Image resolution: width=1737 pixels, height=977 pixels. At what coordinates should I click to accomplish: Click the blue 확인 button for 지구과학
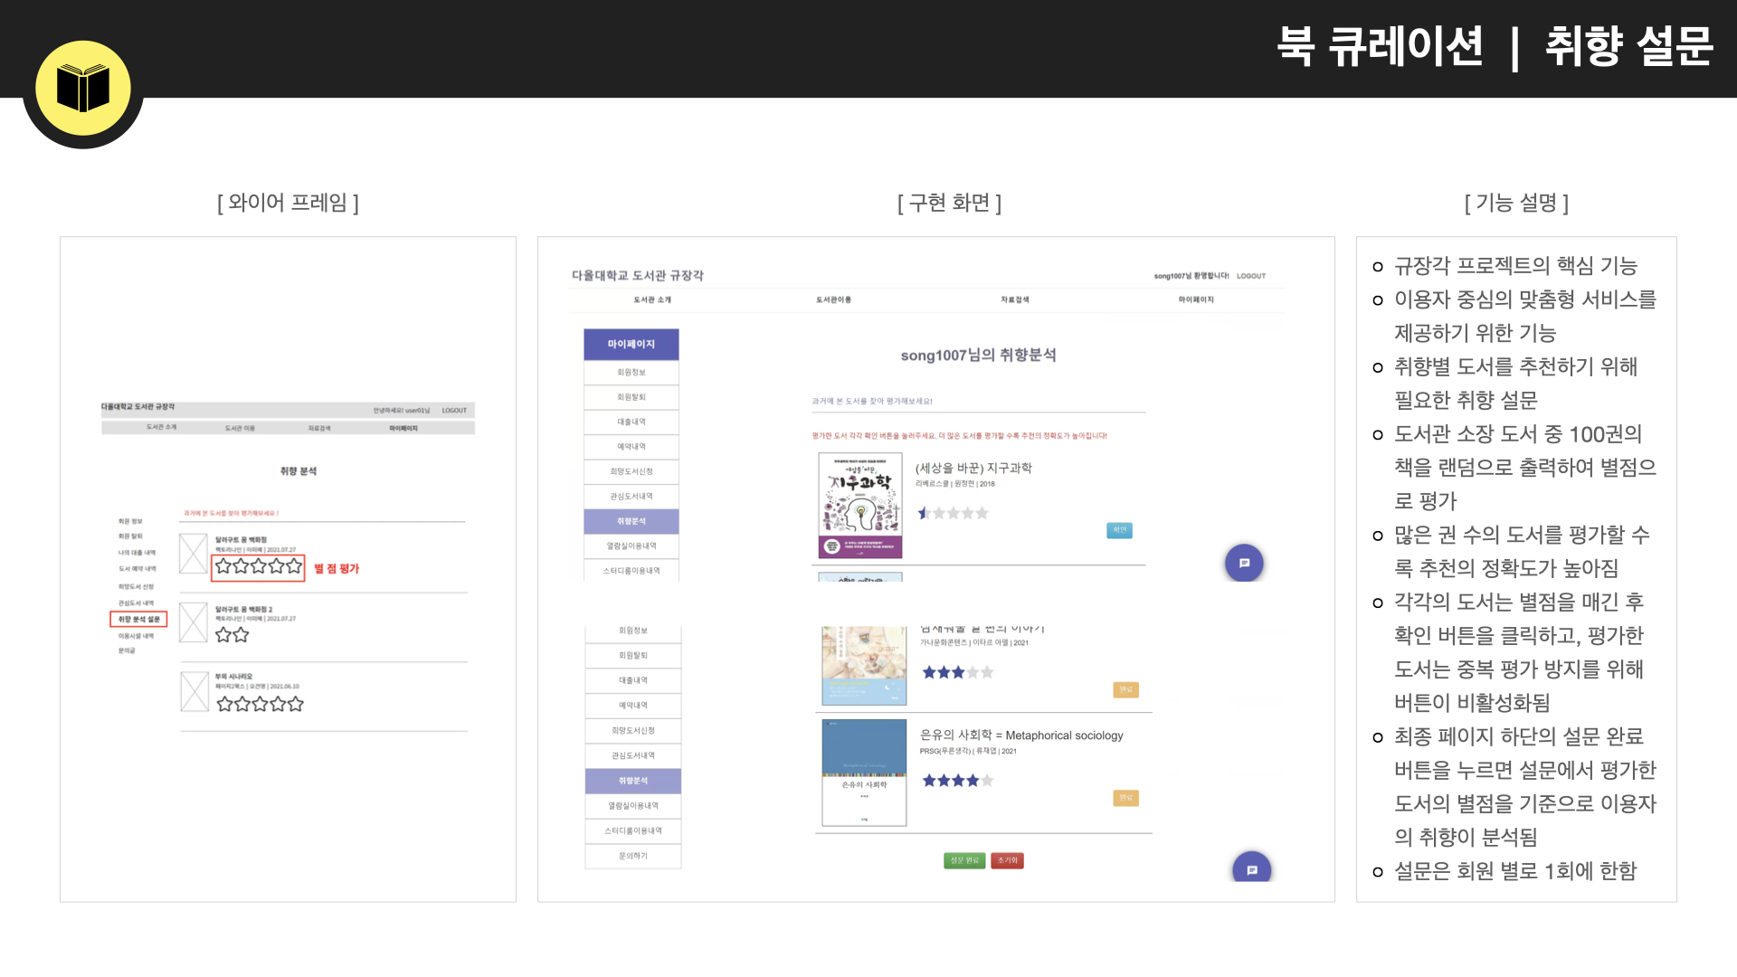(1120, 530)
